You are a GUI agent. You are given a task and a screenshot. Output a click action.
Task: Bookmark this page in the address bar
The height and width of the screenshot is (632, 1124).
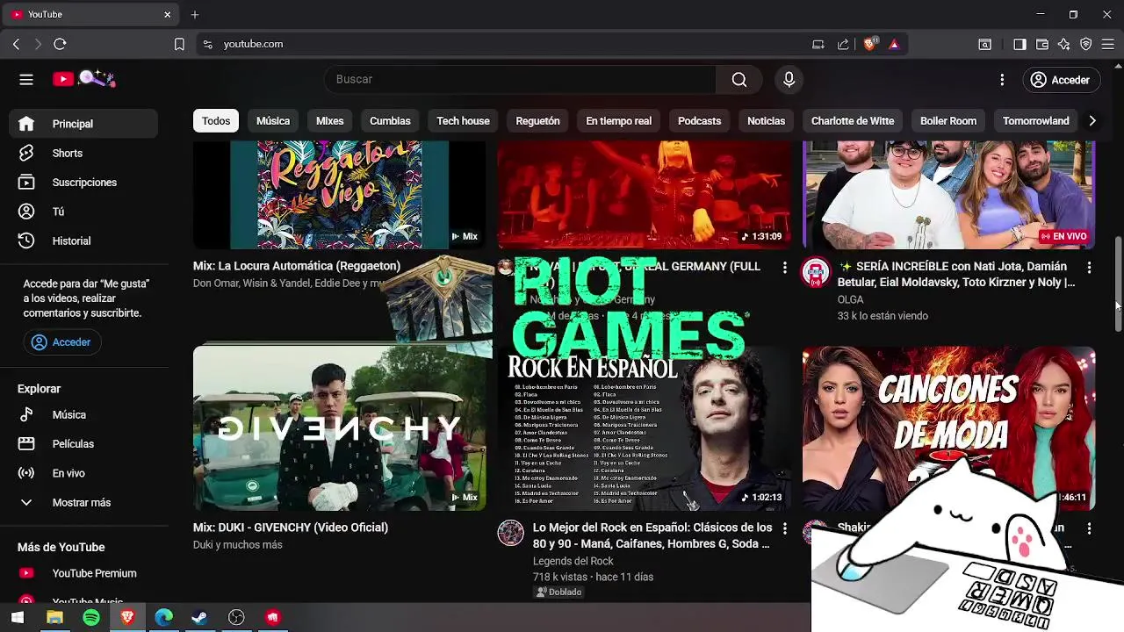tap(179, 44)
